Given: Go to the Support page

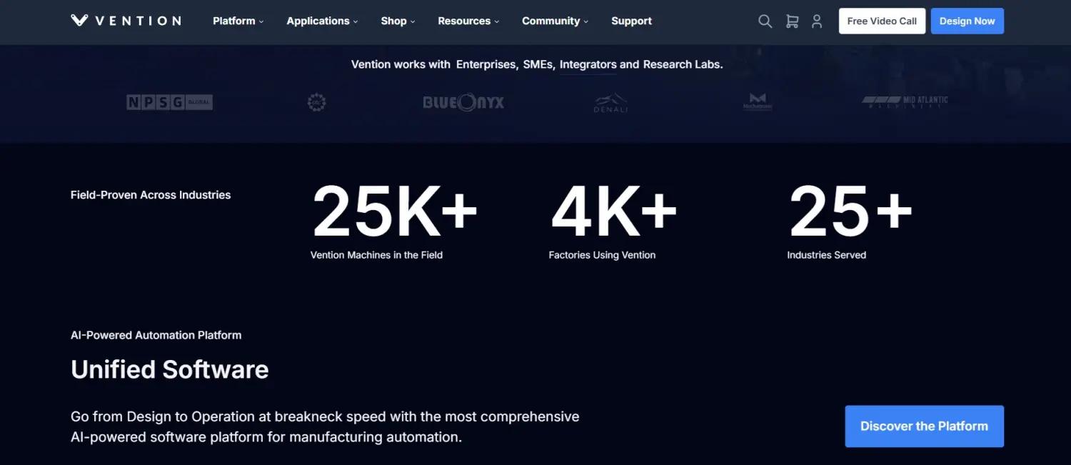Looking at the screenshot, I should pyautogui.click(x=631, y=21).
